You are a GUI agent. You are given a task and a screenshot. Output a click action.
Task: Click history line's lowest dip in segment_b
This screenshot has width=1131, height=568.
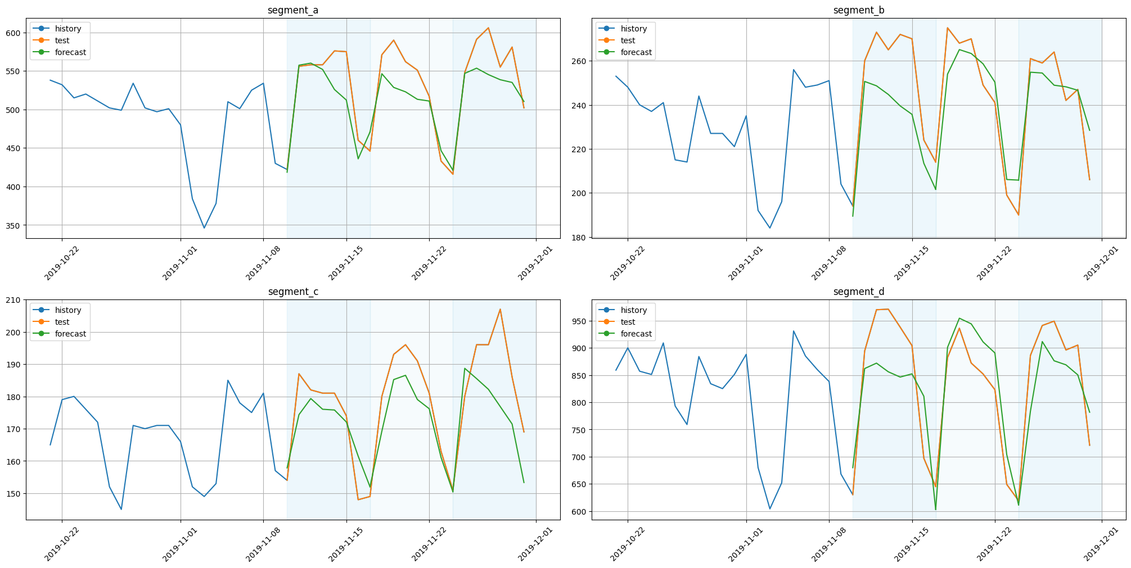click(x=770, y=228)
